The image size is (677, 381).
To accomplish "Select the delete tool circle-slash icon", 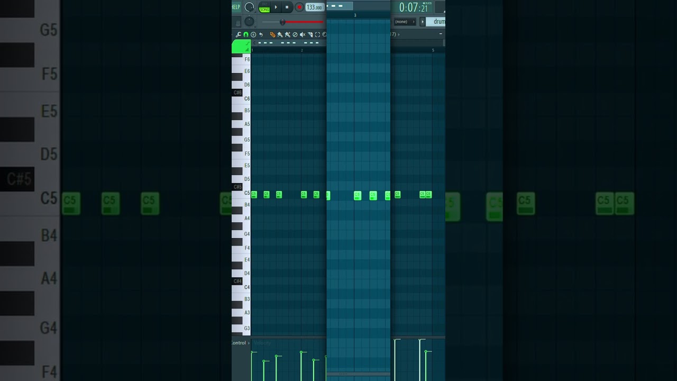I will (295, 34).
